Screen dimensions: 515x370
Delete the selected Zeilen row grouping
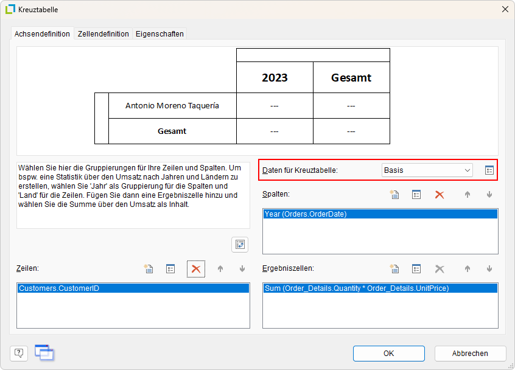(196, 269)
